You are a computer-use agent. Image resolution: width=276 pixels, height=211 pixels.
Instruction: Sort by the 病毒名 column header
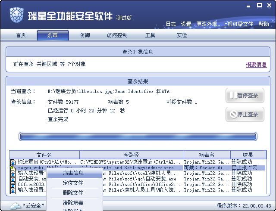click(x=207, y=155)
